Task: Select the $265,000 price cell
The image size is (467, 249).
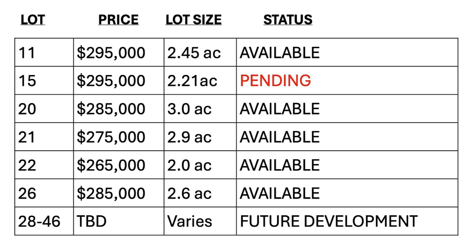Action: pos(118,165)
